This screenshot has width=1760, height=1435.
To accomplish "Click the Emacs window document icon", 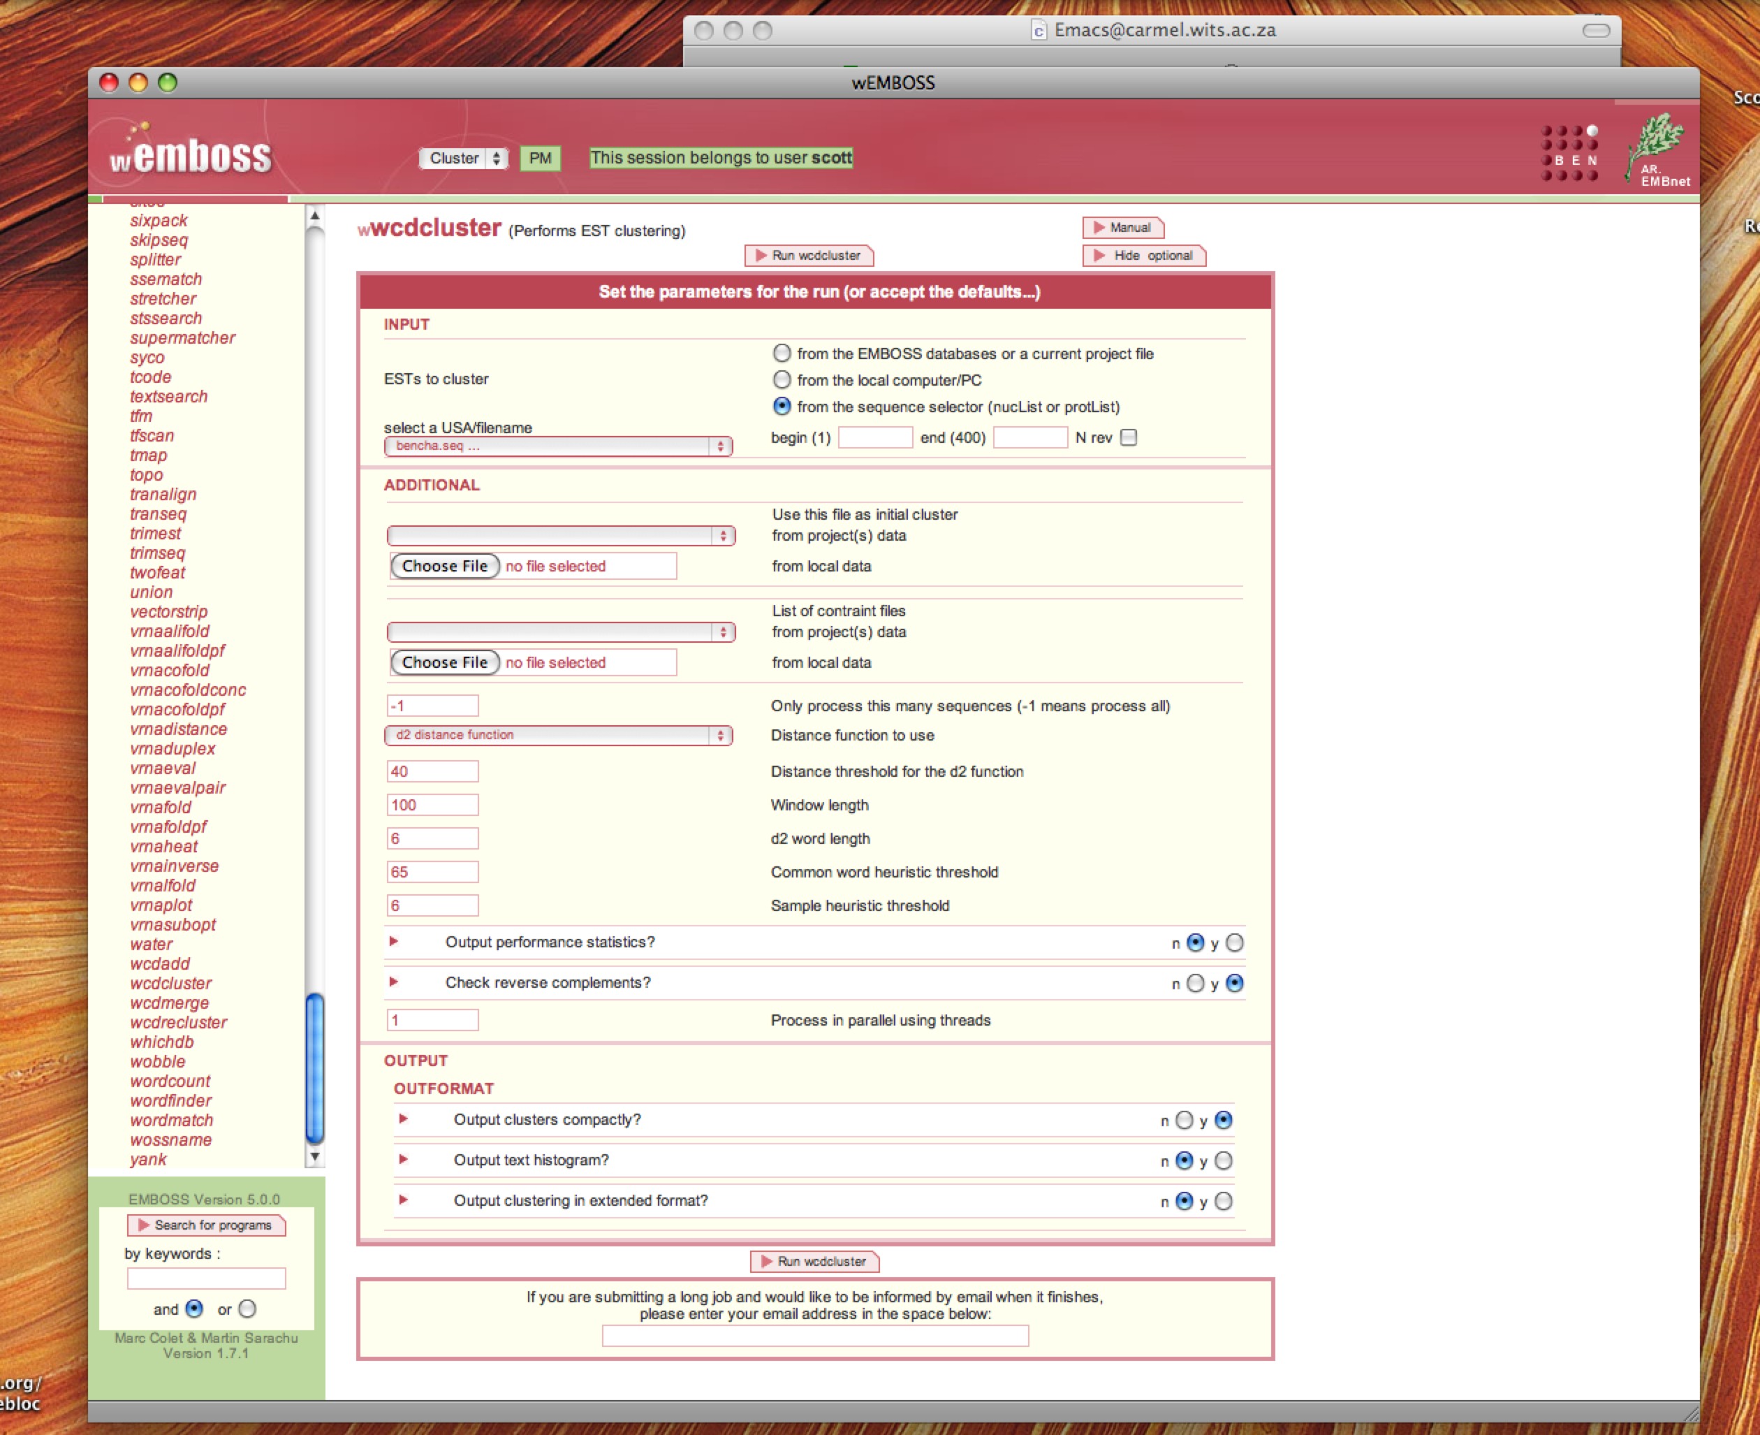I will [1039, 31].
